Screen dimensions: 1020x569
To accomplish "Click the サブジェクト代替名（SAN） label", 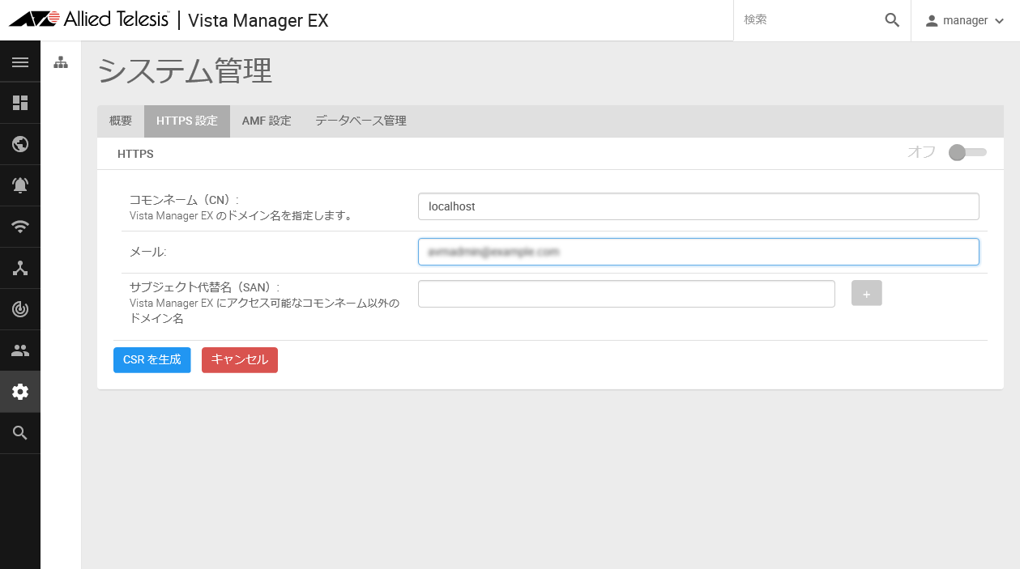I will 204,287.
